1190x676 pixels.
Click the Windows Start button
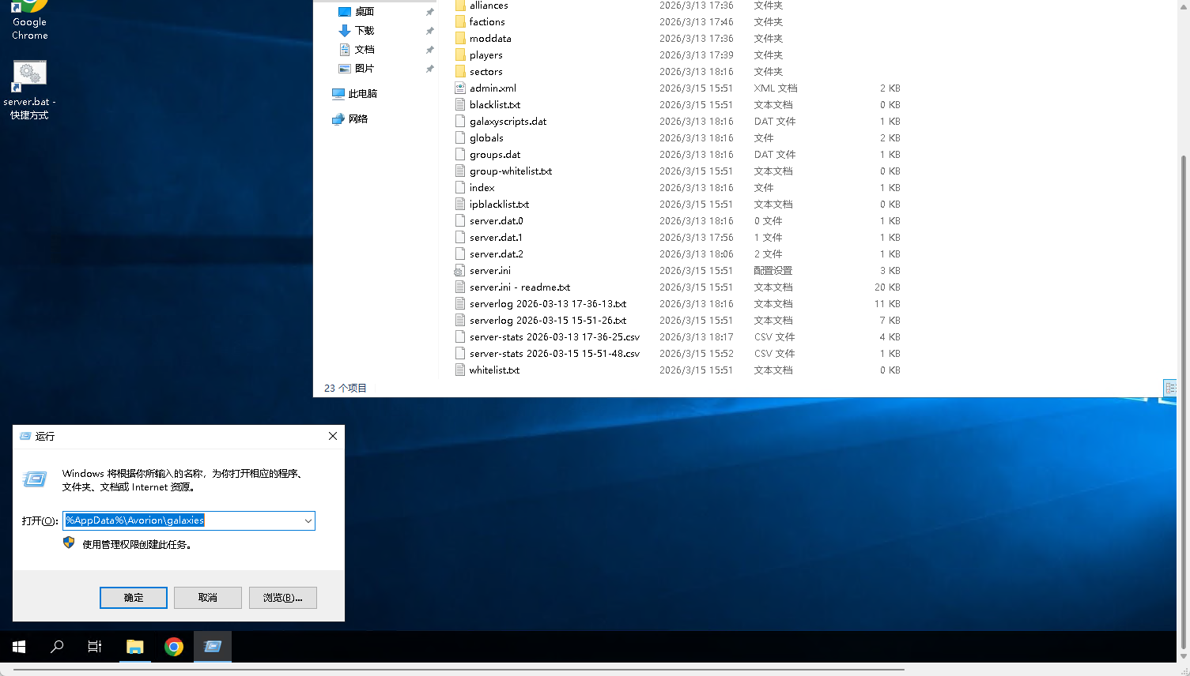click(x=19, y=647)
